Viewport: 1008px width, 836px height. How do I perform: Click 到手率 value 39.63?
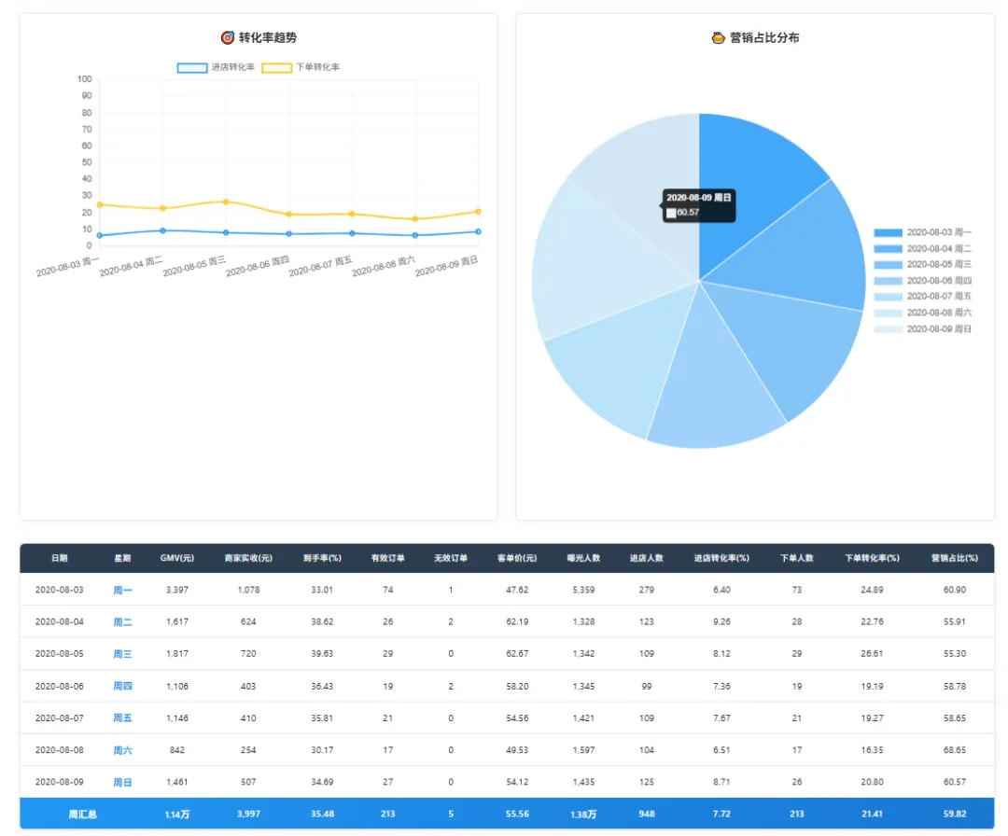point(322,654)
